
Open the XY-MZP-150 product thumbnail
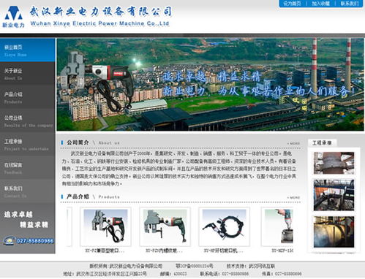point(277,226)
